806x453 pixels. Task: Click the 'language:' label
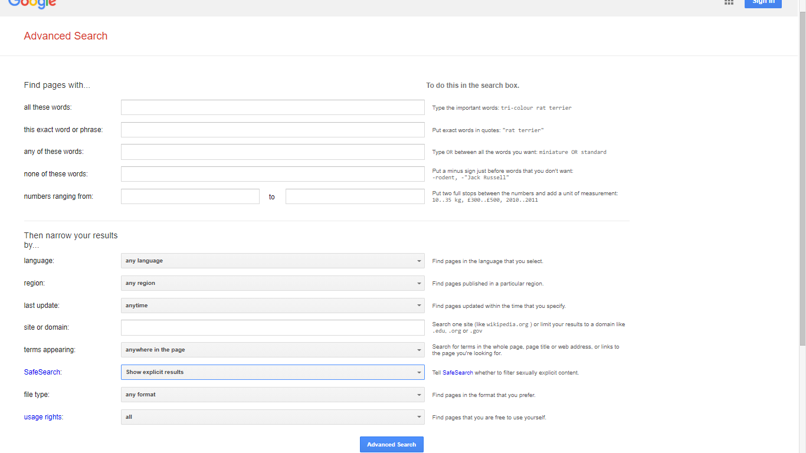(x=39, y=261)
